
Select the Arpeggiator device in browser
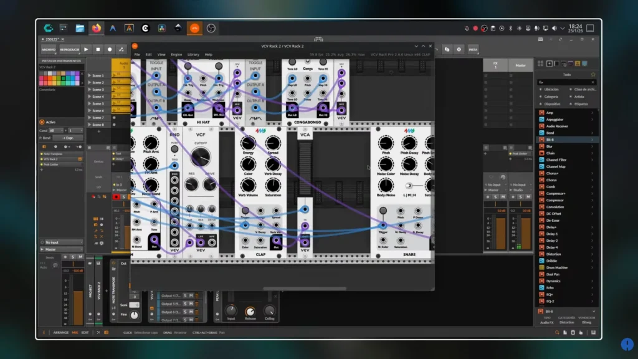(566, 120)
